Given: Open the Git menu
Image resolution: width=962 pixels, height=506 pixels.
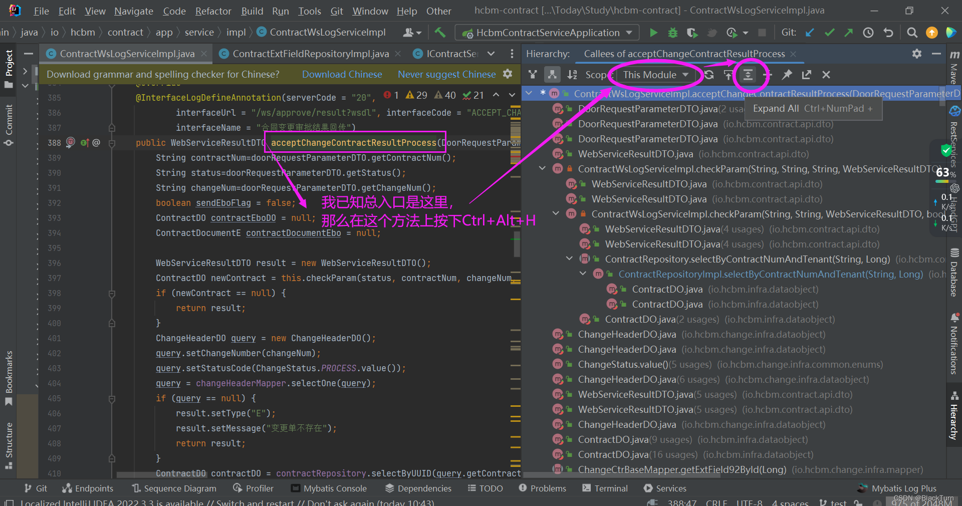Looking at the screenshot, I should pos(337,11).
